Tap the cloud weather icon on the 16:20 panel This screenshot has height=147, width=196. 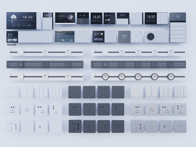[13, 17]
